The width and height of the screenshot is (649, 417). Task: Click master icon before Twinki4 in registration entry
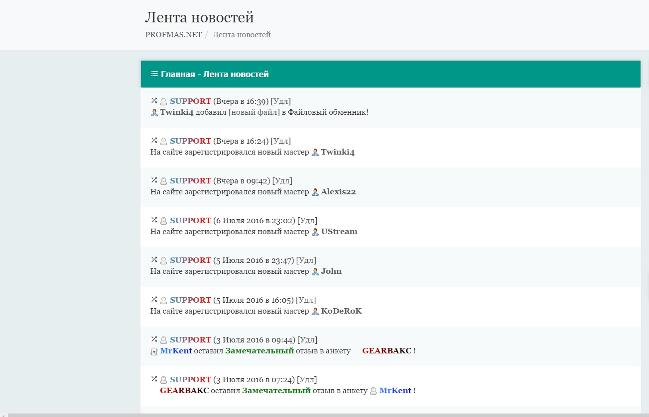coord(315,153)
